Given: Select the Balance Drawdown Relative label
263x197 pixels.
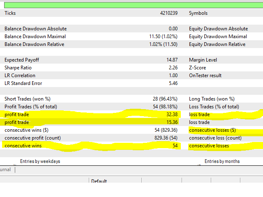Looking at the screenshot, I should pyautogui.click(x=35, y=44).
